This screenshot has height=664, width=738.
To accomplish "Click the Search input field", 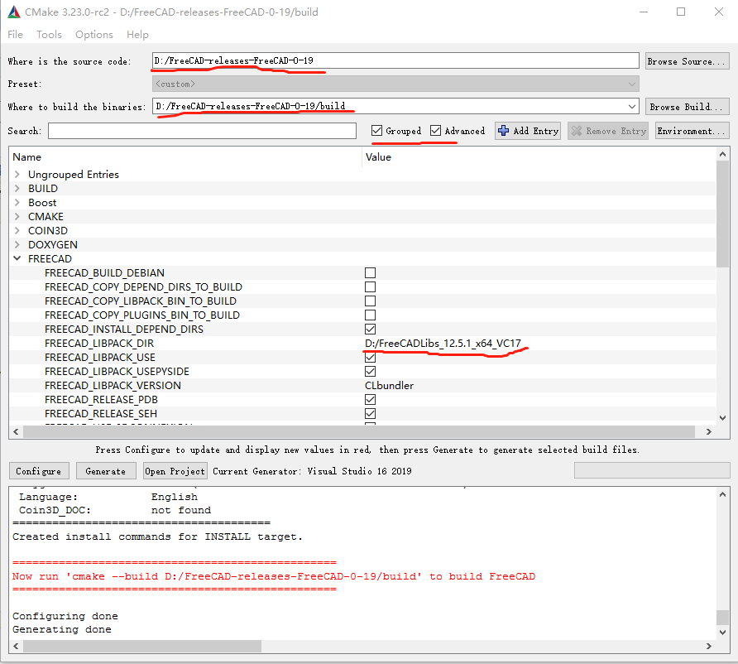I will (x=203, y=131).
